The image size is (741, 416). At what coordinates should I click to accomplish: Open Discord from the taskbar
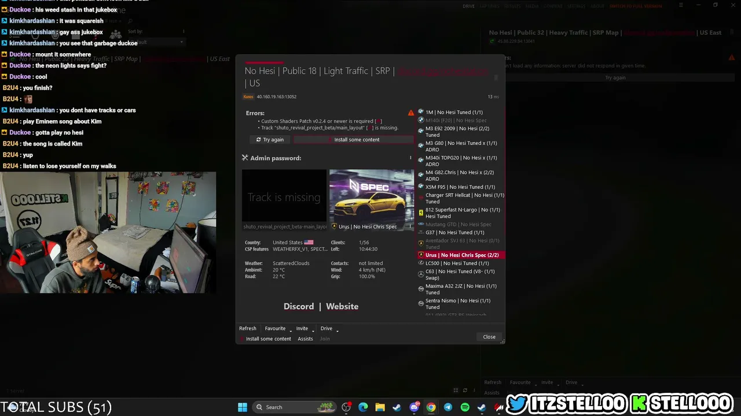click(x=414, y=407)
